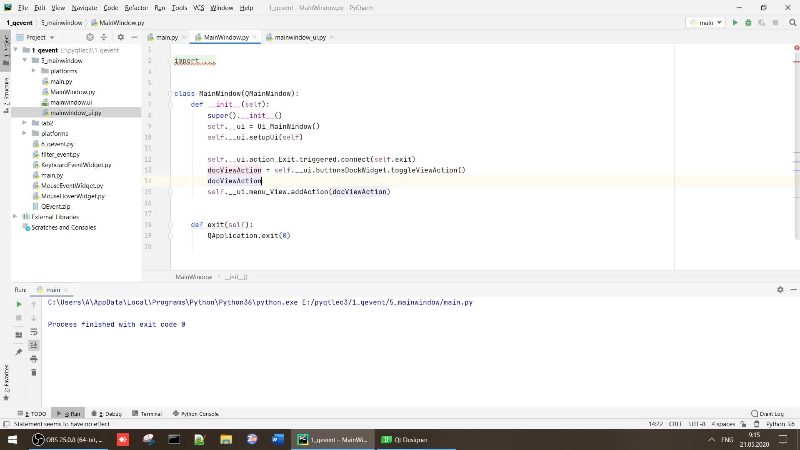Open the TODO tool window
The height and width of the screenshot is (450, 800).
pos(32,414)
